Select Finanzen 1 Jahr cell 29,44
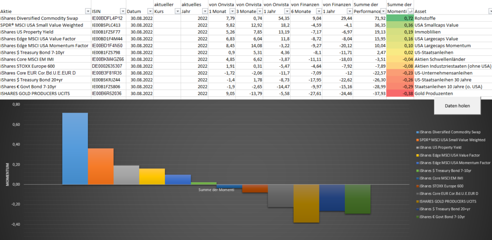This screenshot has width=492, height=240. [x=338, y=18]
